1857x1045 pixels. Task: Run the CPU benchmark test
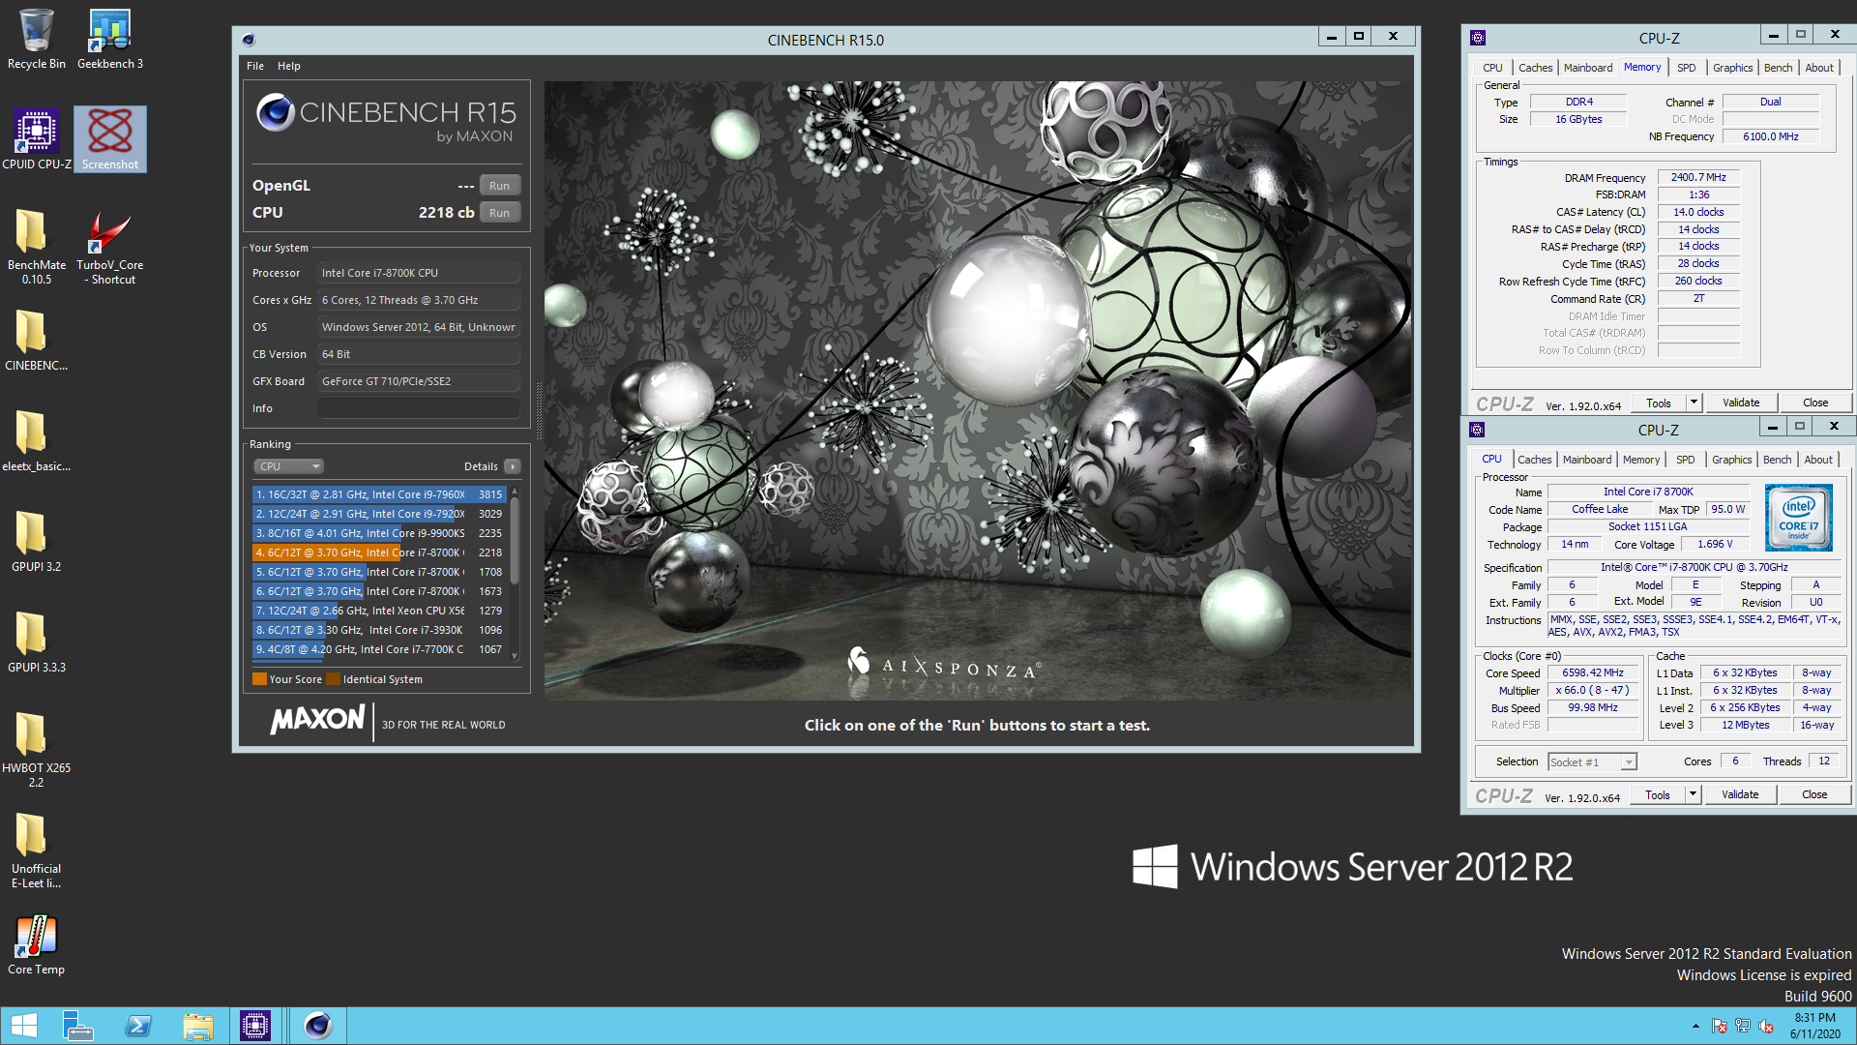(499, 213)
